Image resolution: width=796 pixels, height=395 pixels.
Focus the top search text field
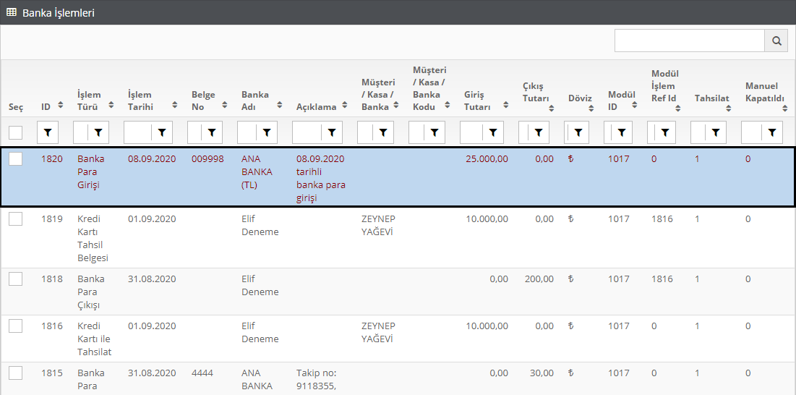689,41
